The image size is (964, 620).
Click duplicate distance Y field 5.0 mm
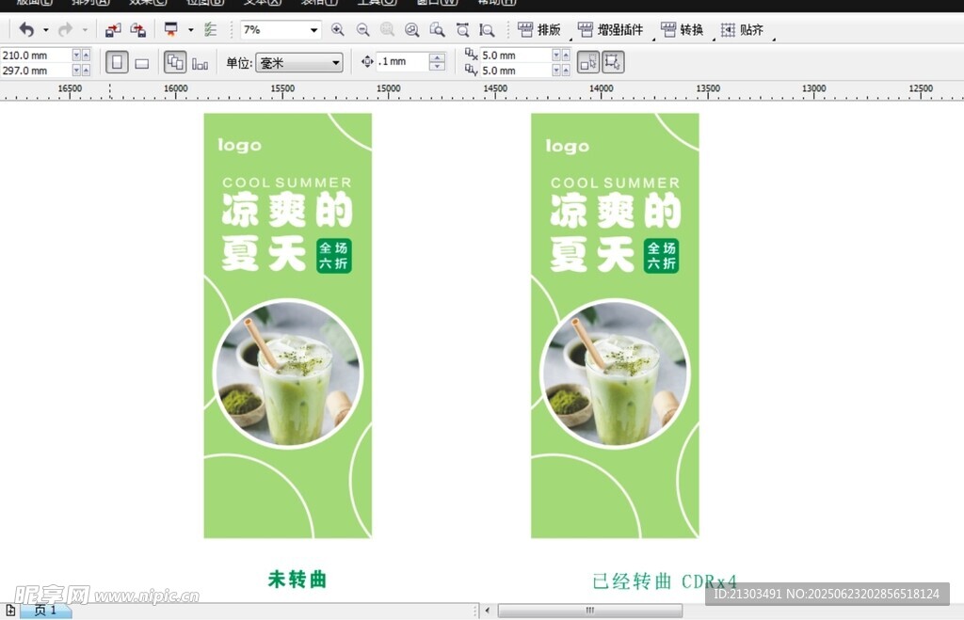[515, 71]
